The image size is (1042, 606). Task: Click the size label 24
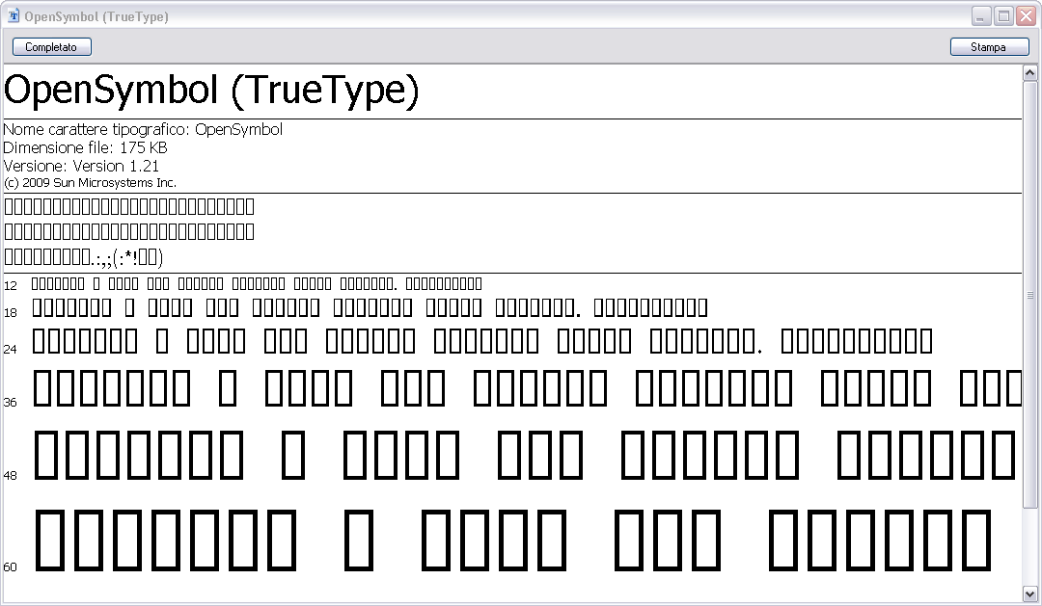coord(10,349)
